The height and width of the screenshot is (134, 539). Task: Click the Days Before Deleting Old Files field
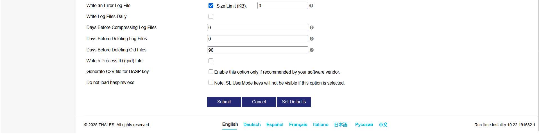257,50
